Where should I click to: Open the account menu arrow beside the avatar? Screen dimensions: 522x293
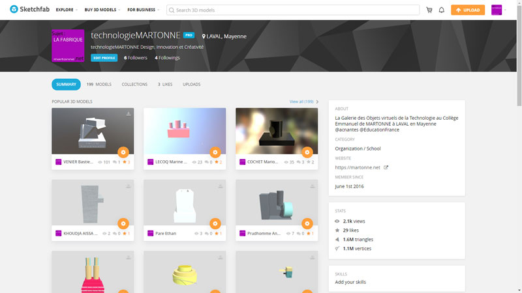click(x=505, y=10)
